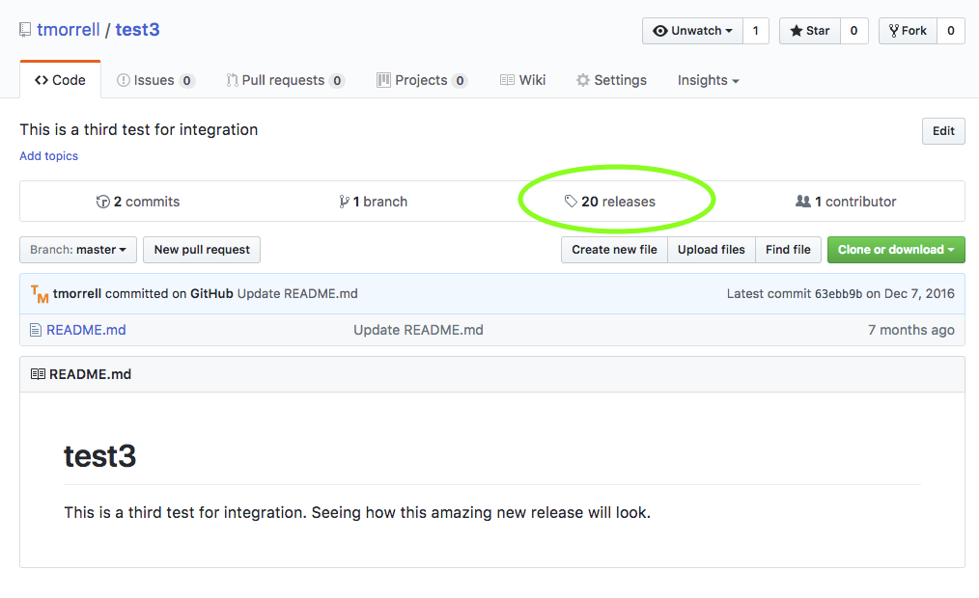The image size is (979, 598).
Task: Click the watchers count next to Unwatch
Action: coord(755,31)
